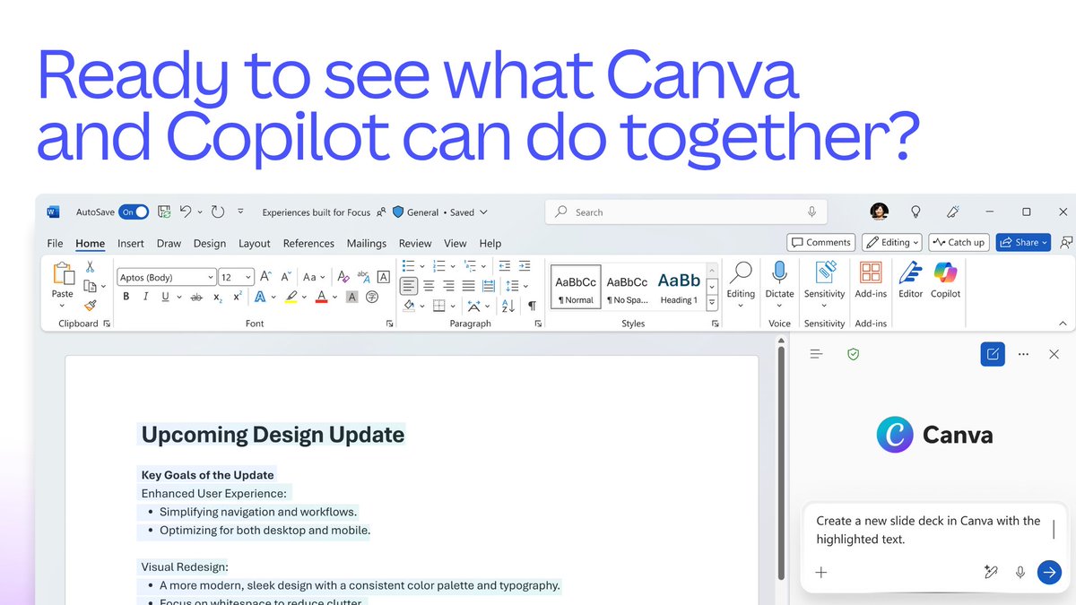
Task: Switch to the Design tab
Action: click(210, 243)
